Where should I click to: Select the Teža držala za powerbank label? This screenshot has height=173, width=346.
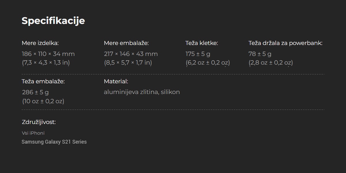tap(285, 43)
